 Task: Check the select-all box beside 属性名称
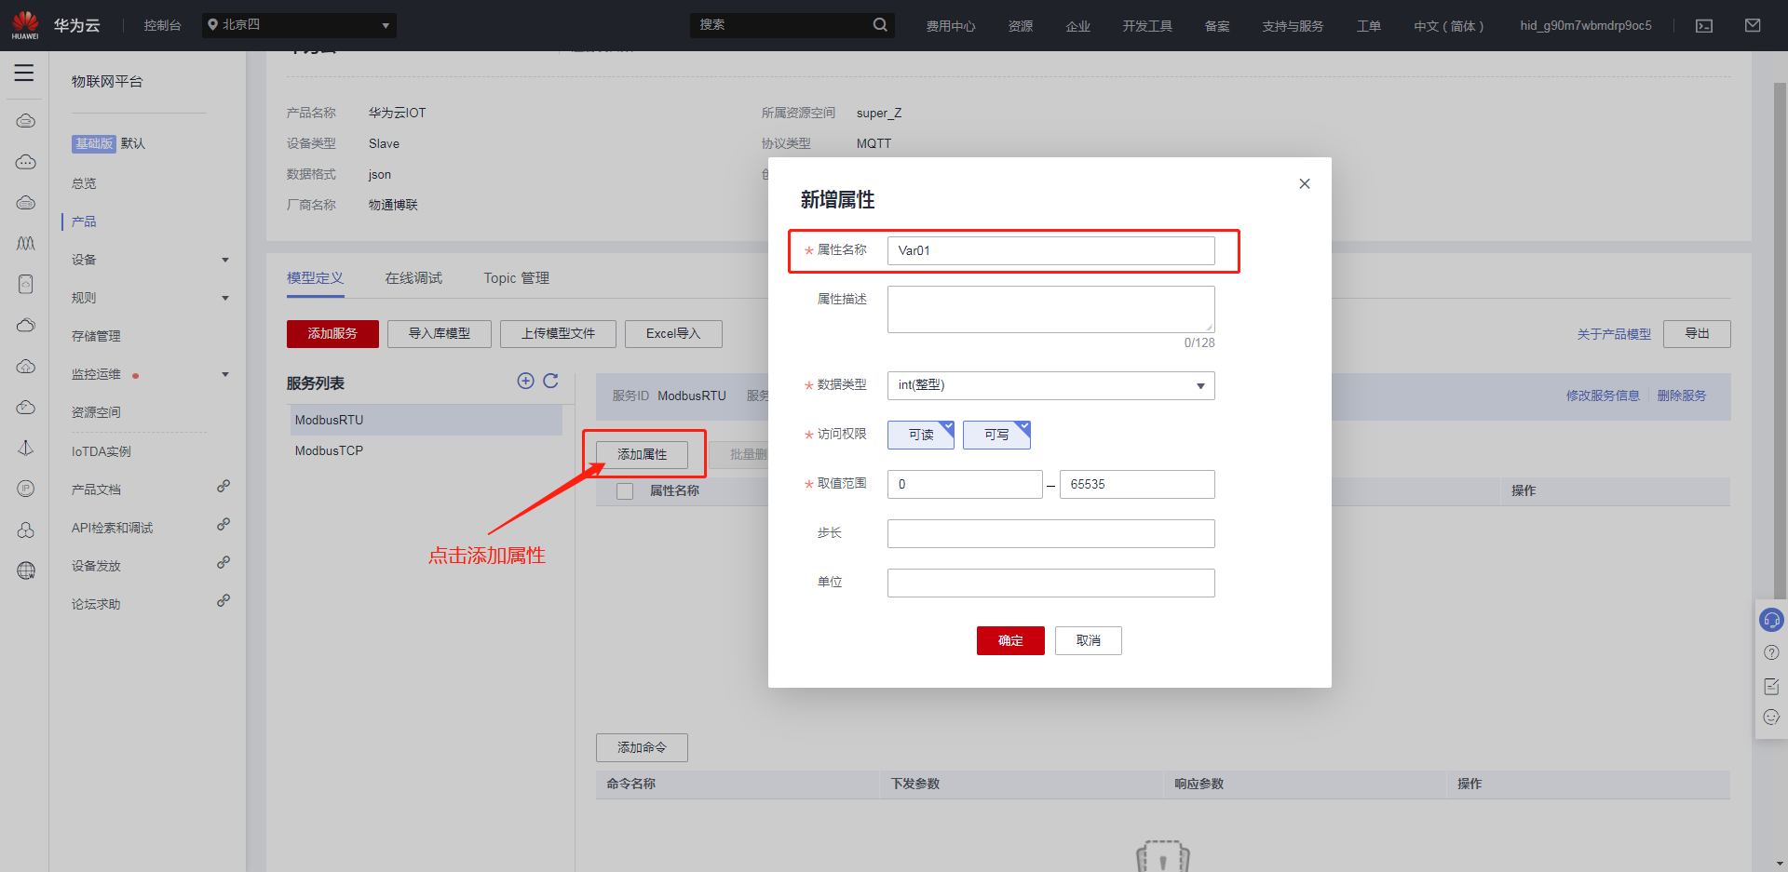625,491
